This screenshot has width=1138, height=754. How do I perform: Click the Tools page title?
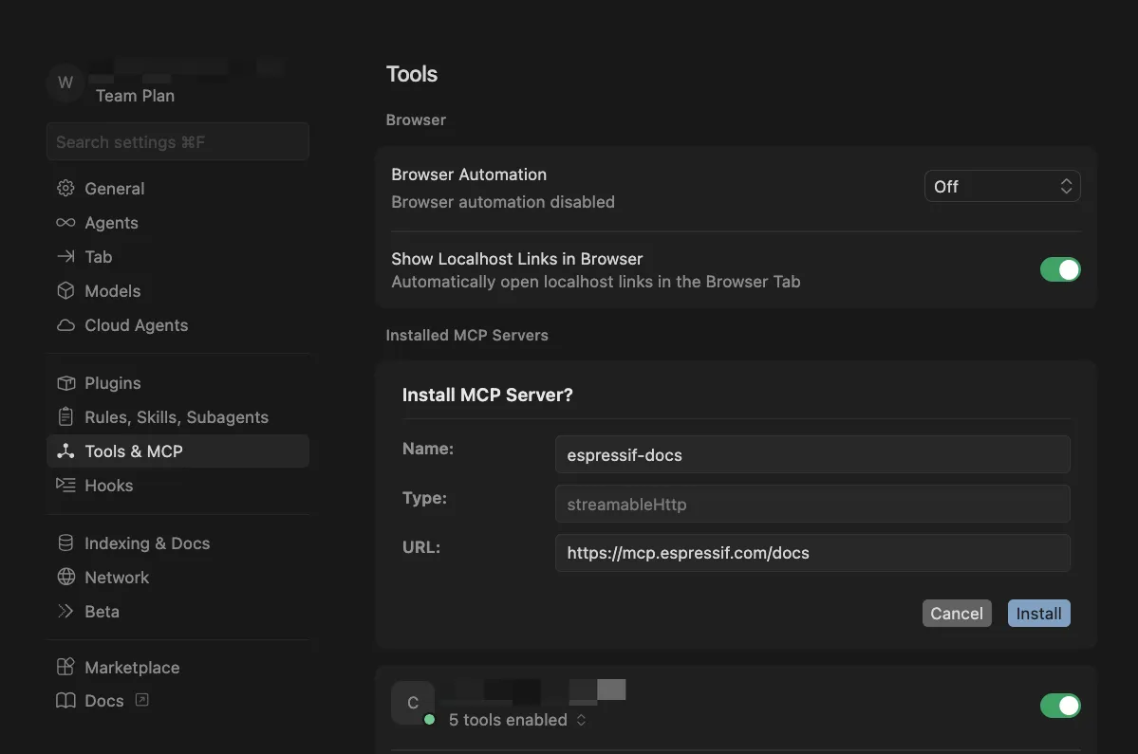412,74
